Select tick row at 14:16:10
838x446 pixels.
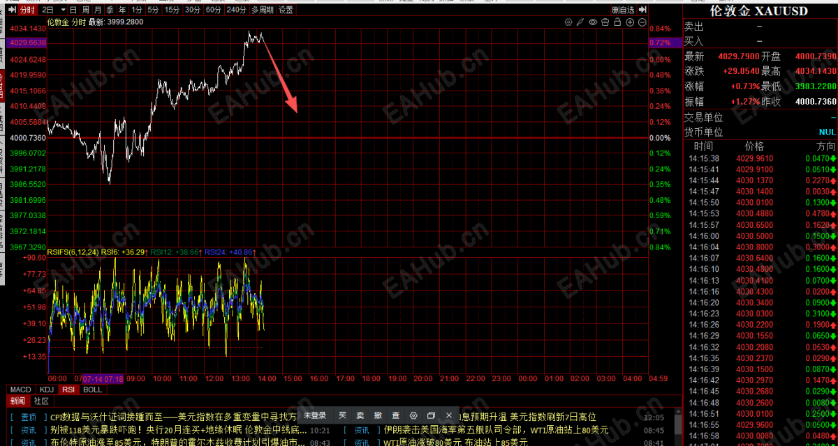pos(760,269)
